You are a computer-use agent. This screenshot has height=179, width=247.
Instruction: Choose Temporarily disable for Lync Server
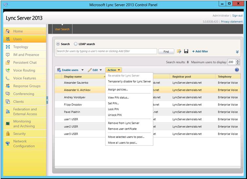[129, 82]
